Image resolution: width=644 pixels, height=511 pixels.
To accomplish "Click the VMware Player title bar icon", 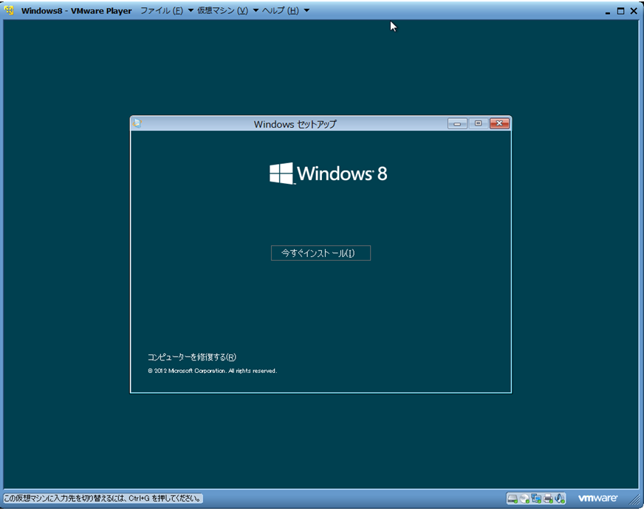I will [9, 10].
